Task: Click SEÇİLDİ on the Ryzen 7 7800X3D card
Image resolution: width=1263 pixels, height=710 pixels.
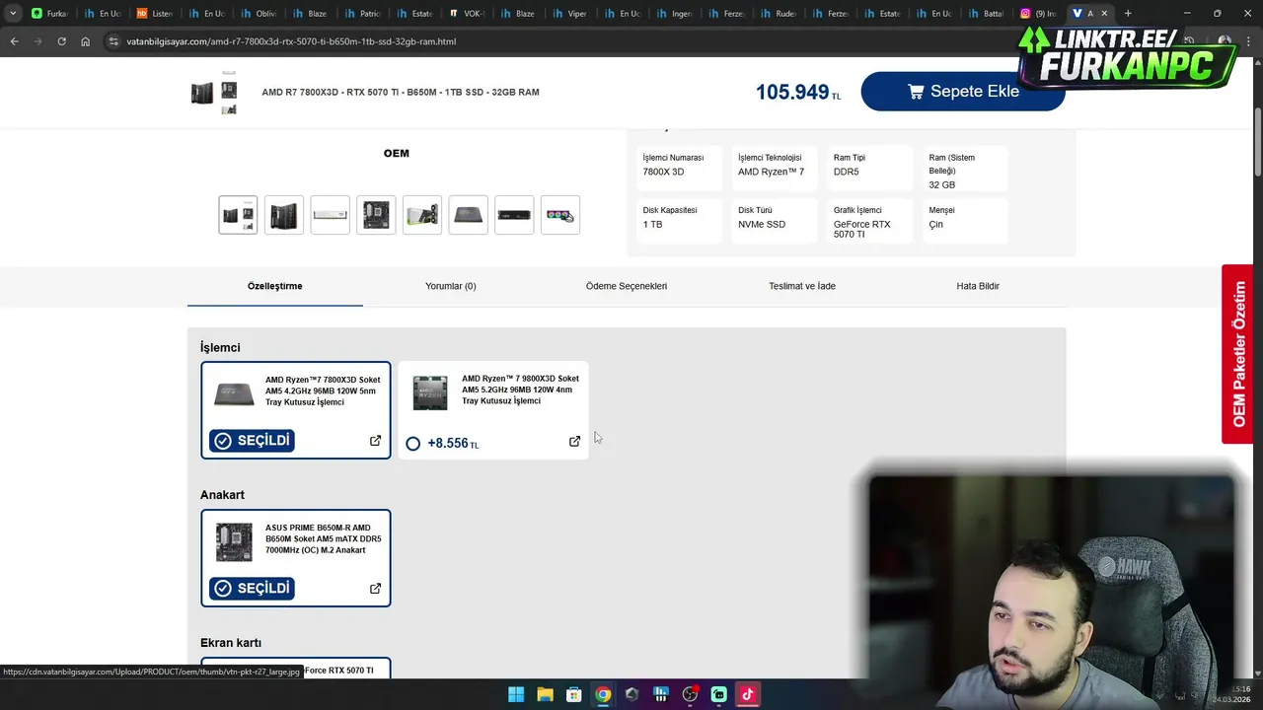Action: (x=252, y=441)
